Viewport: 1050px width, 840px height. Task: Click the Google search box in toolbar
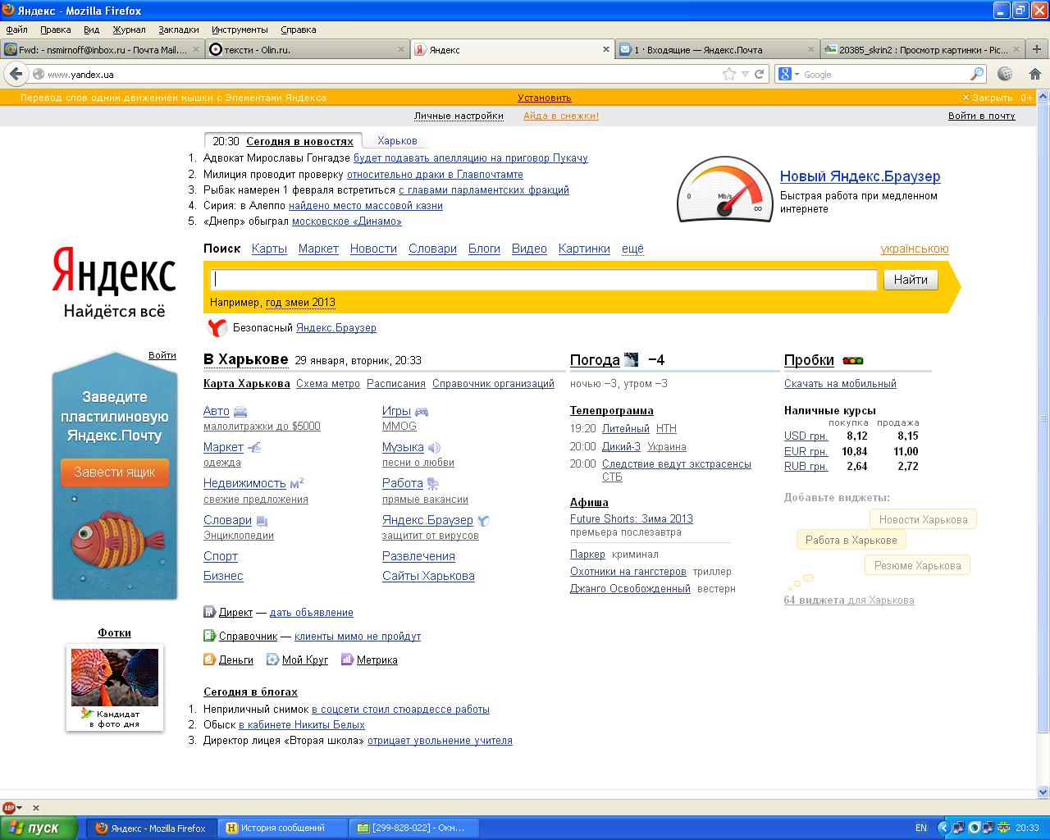pyautogui.click(x=884, y=74)
